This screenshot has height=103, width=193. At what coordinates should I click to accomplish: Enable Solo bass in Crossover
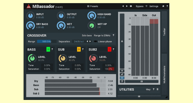pos(87,36)
